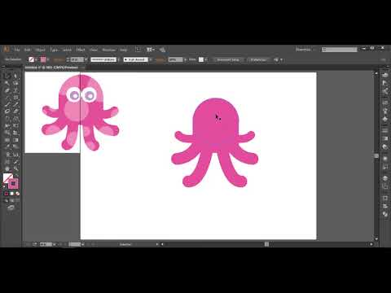Open the Object menu
The height and width of the screenshot is (293, 391).
coord(40,50)
